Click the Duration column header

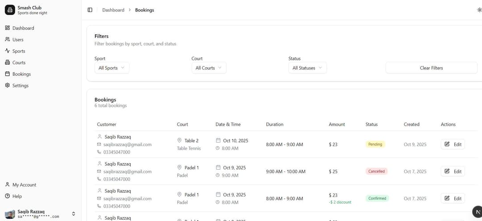click(275, 124)
